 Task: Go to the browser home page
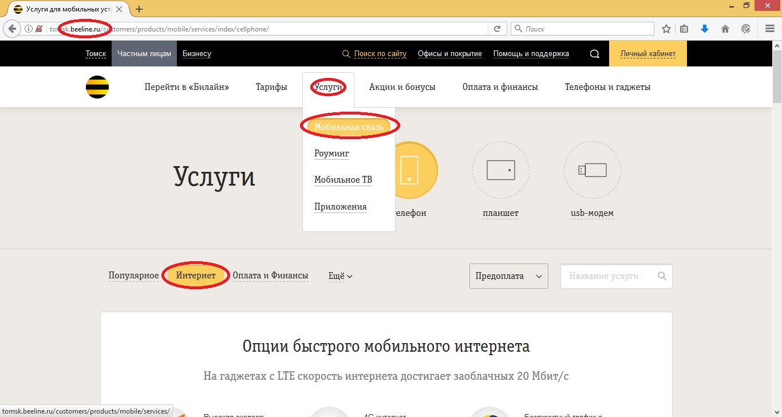pyautogui.click(x=725, y=27)
